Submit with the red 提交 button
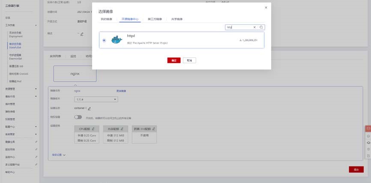Image resolution: width=371 pixels, height=183 pixels. [x=356, y=170]
